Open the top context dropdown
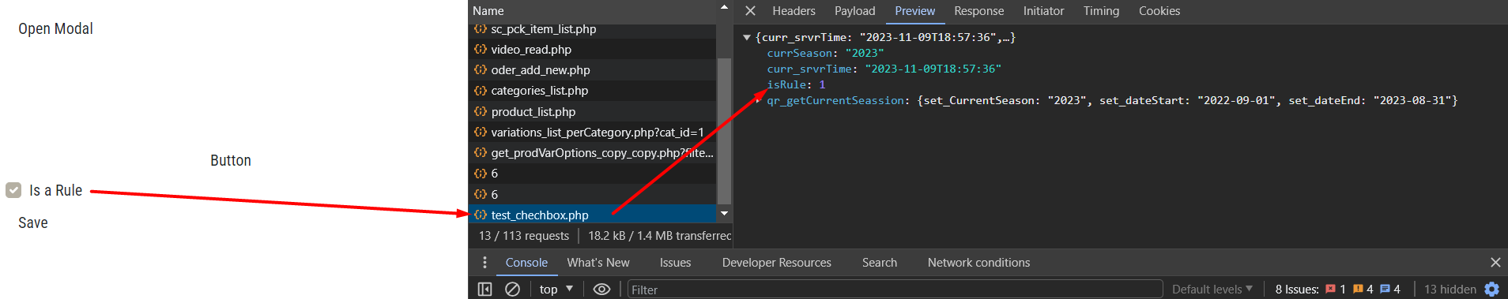Image resolution: width=1508 pixels, height=299 pixels. click(556, 290)
